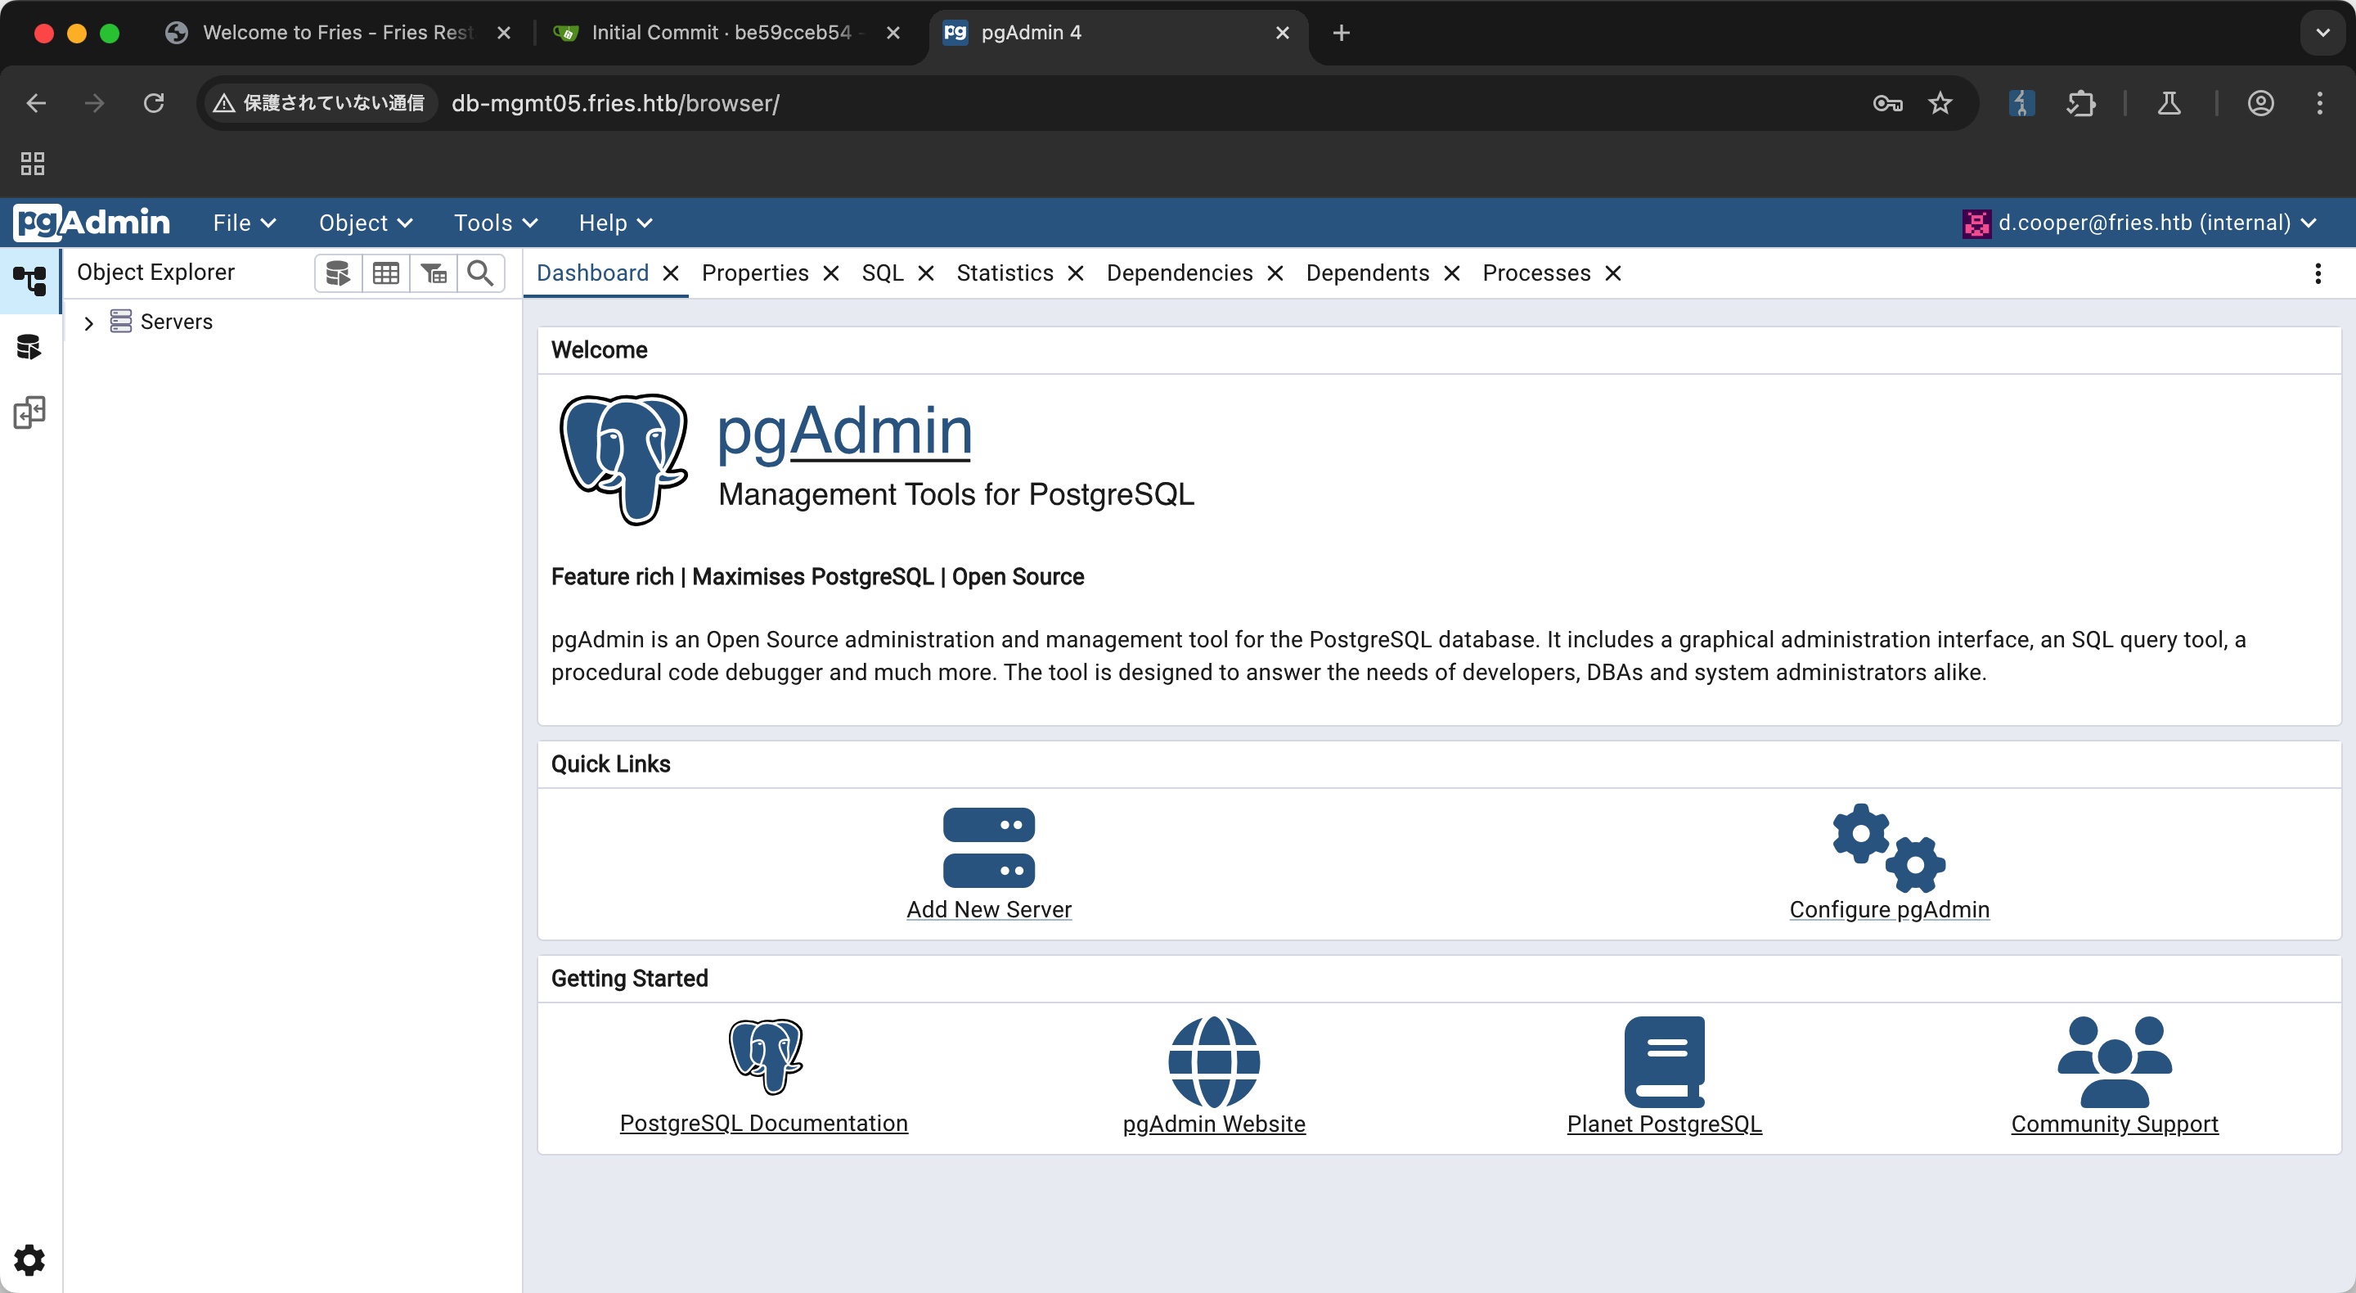Click the pgAdmin logo in the menu bar
Image resolution: width=2356 pixels, height=1293 pixels.
click(x=92, y=223)
